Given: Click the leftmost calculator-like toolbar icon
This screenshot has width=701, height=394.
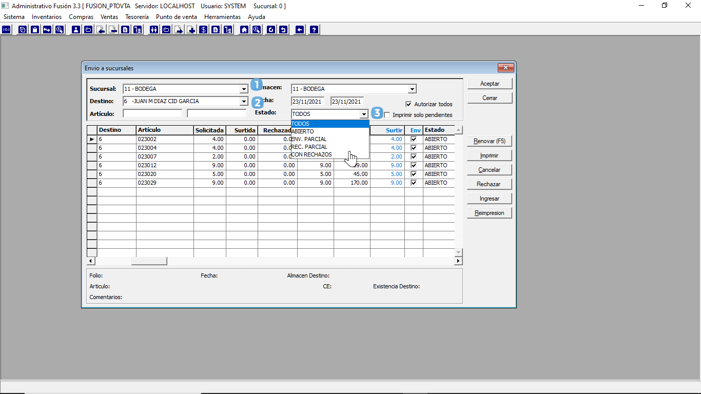Looking at the screenshot, I should coord(6,30).
